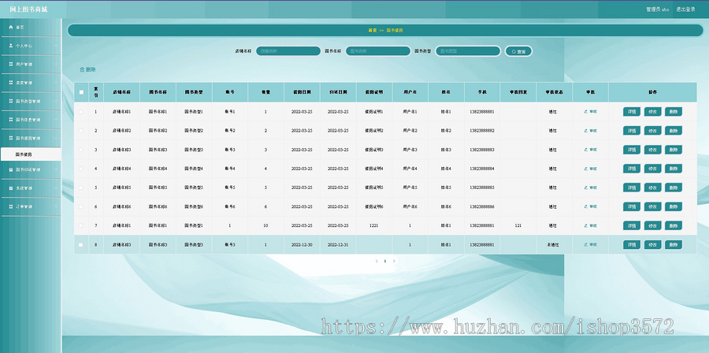Expand the 图书信息管理 chevron arrow

(x=56, y=120)
